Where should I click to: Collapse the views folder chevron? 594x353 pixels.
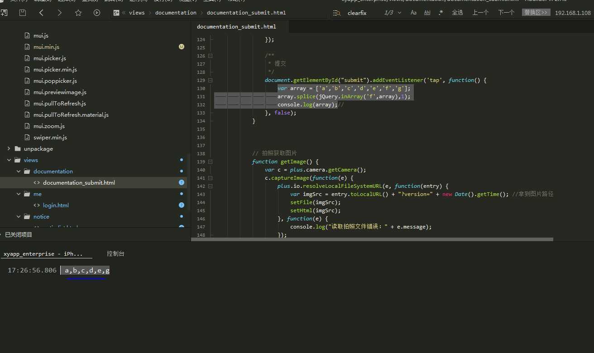pos(9,160)
